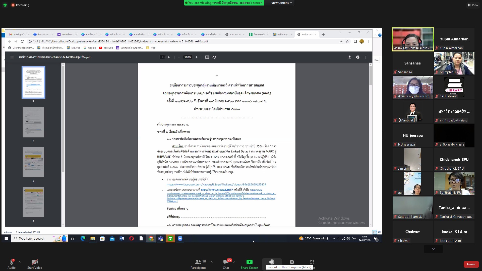Viewport: 482px width, 271px height.
Task: Click the Share Screen icon
Action: tap(249, 262)
